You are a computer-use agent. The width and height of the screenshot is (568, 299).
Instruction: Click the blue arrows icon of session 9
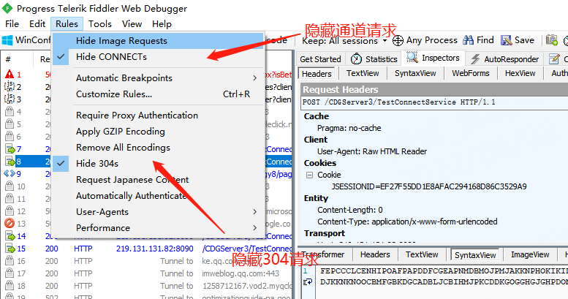[x=10, y=173]
